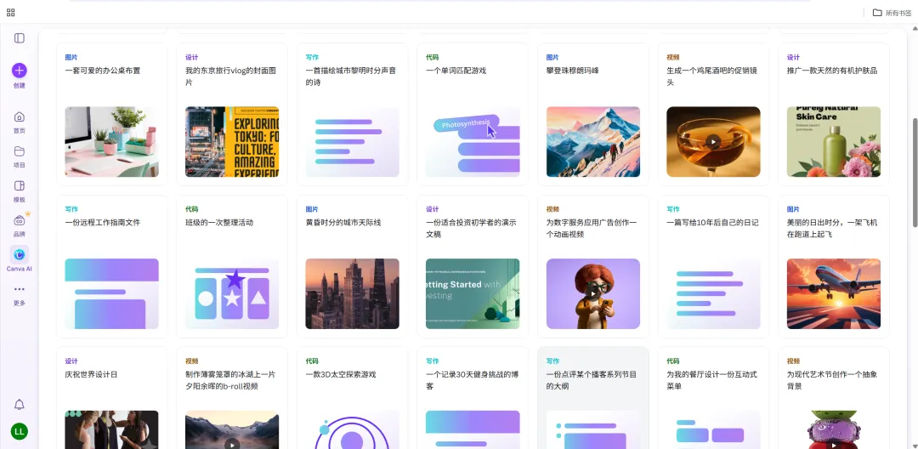
Task: Select prompt 美丽的日出时分，一架飞机在跑道上起飞
Action: 832,228
